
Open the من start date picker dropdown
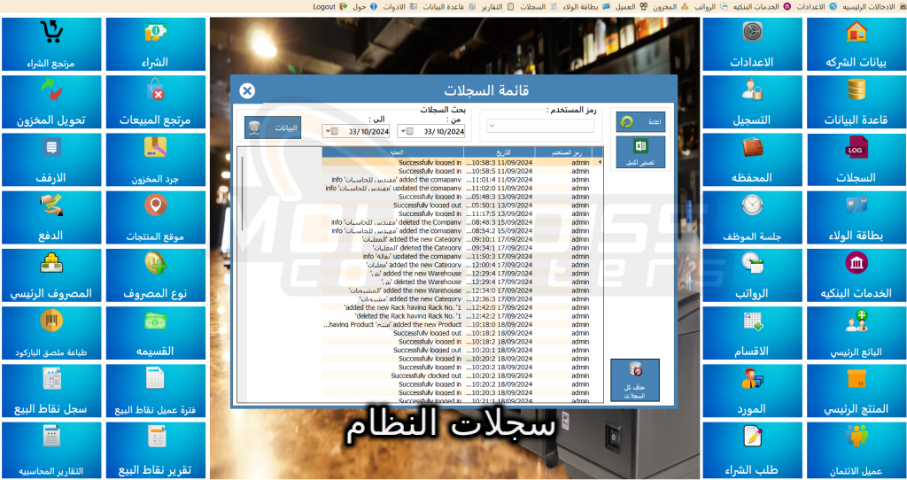coord(404,132)
